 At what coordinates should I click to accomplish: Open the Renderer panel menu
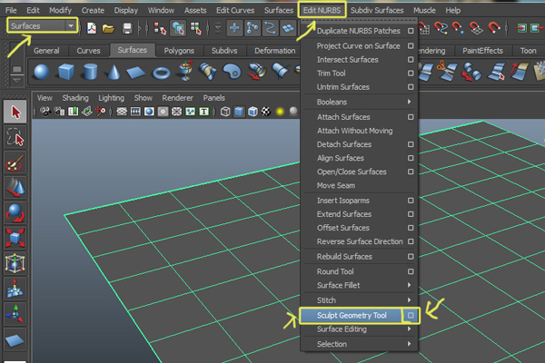(177, 98)
